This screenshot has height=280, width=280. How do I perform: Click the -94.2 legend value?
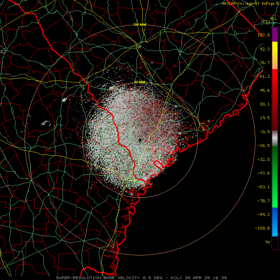click(x=264, y=215)
